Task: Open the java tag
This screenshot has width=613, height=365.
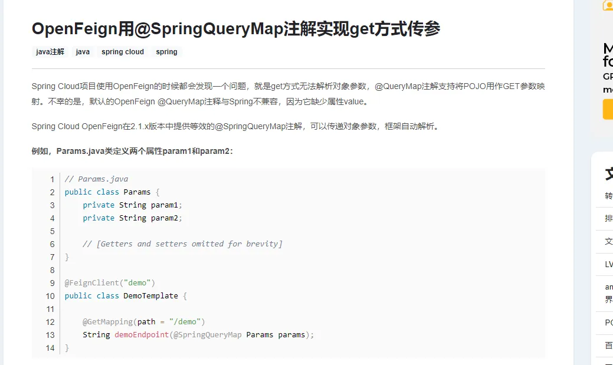Action: pos(83,51)
